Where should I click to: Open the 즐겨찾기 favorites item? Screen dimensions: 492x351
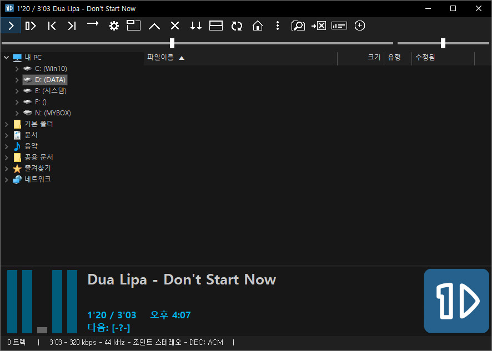pos(38,169)
